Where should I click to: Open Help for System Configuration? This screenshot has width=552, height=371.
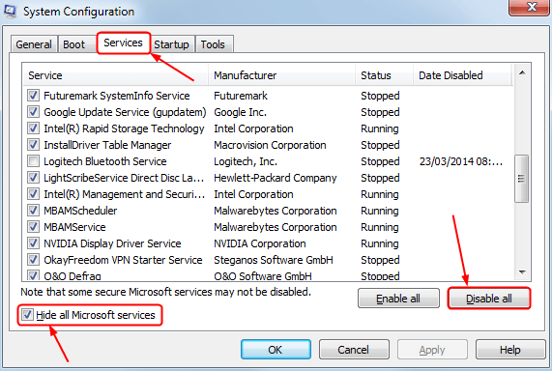pos(510,350)
